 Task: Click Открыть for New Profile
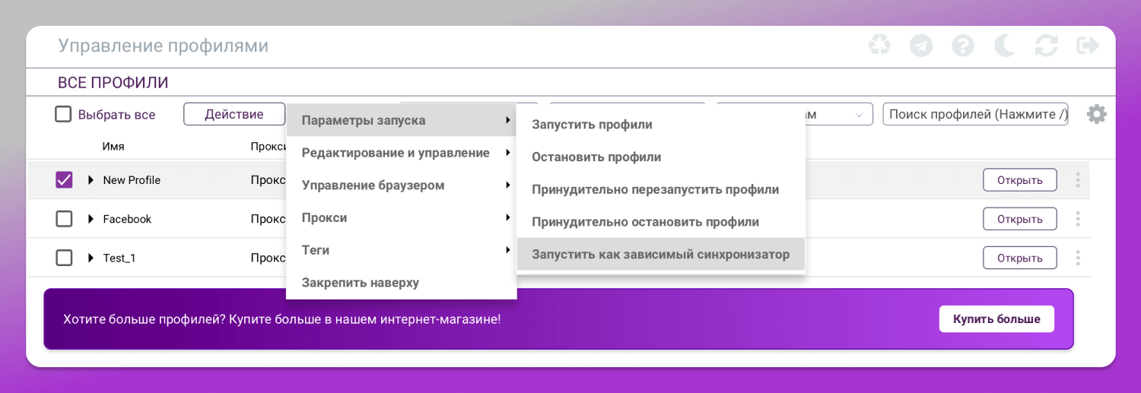pyautogui.click(x=1020, y=180)
